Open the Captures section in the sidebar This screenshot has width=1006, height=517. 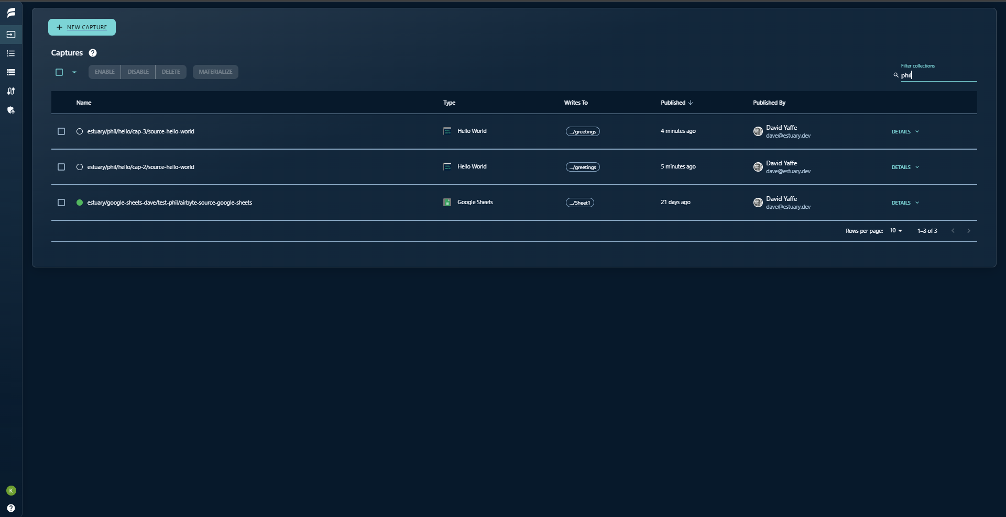pyautogui.click(x=10, y=35)
